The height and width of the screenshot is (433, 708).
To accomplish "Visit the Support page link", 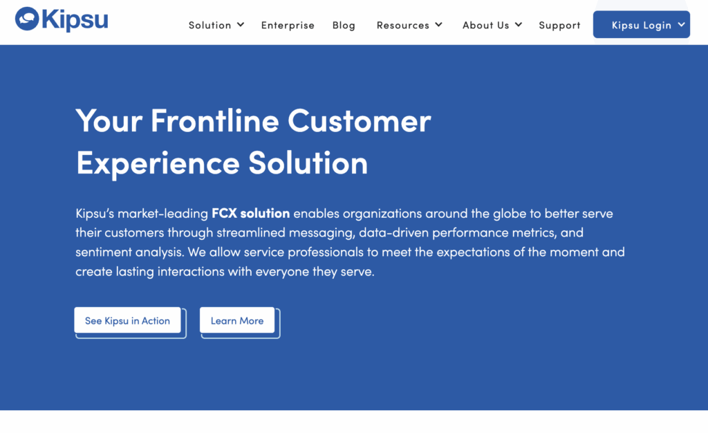I will tap(559, 25).
